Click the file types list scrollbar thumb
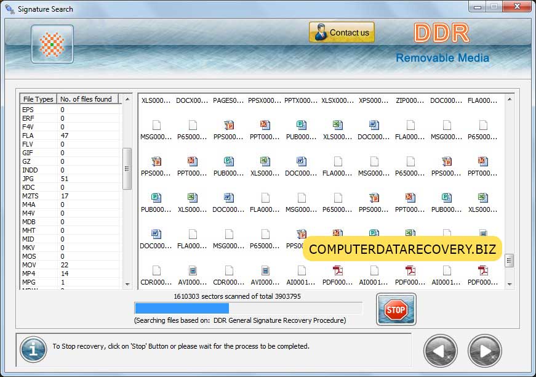The image size is (536, 377). click(127, 169)
